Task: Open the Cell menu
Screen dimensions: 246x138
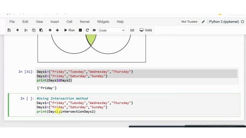Action: [69, 22]
